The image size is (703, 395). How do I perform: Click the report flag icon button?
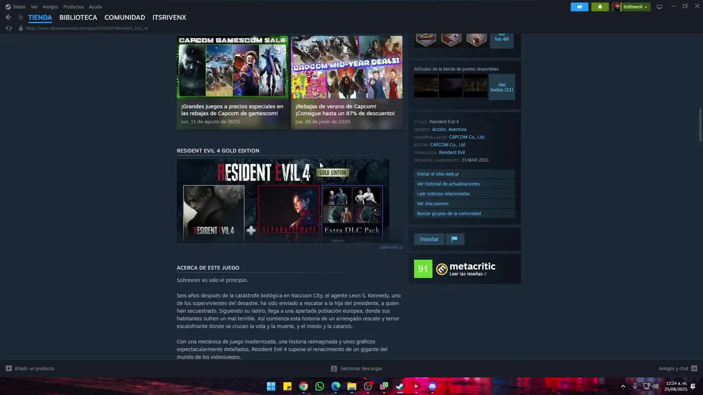tap(454, 239)
